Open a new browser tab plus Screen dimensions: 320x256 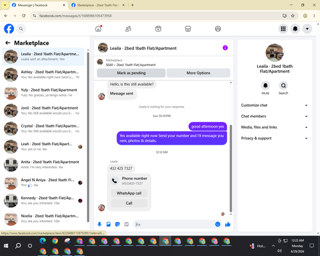click(132, 5)
